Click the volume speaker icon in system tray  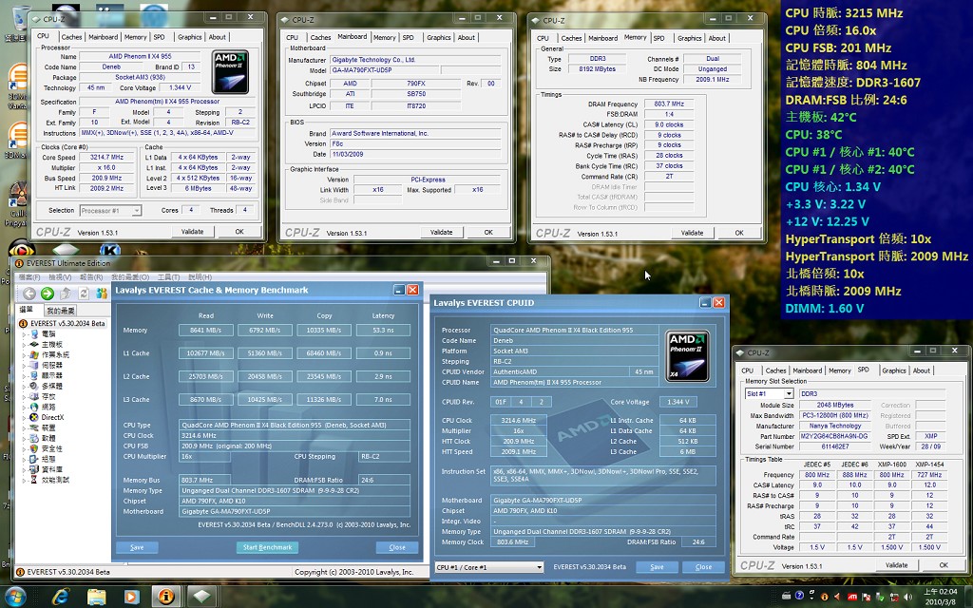907,597
